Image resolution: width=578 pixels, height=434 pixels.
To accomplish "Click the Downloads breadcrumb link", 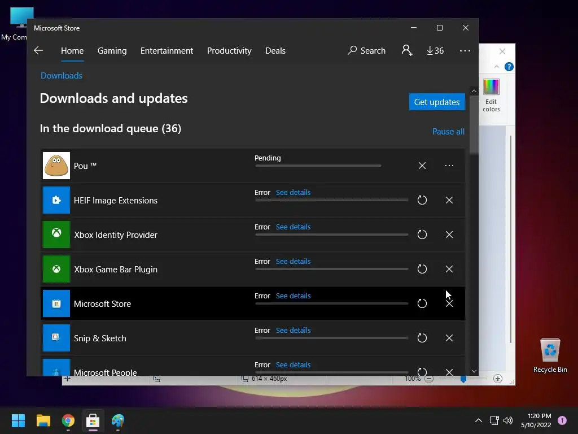I will 61,76.
